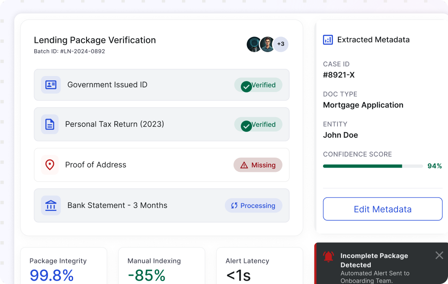The image size is (448, 284).
Task: Click the Extracted Metadata panel title
Action: (374, 40)
